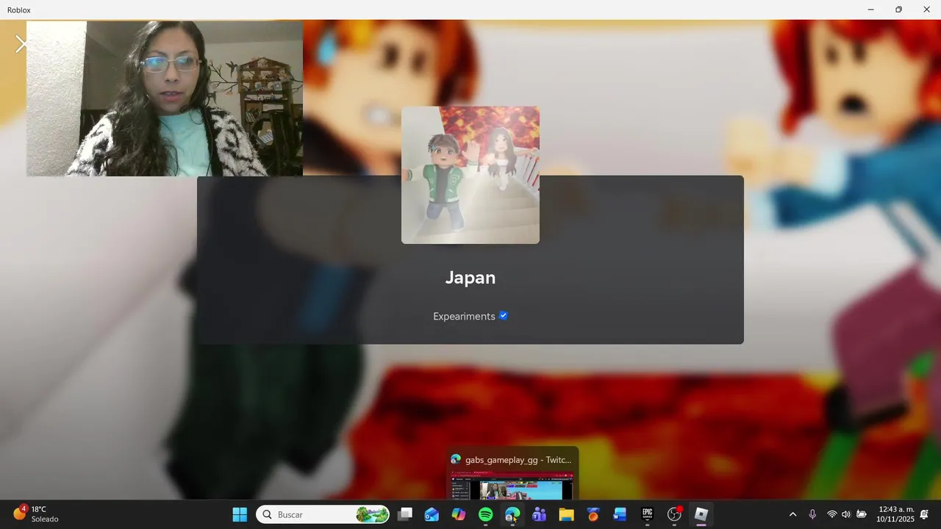Click the battery status tray icon
The width and height of the screenshot is (941, 529).
pyautogui.click(x=861, y=514)
